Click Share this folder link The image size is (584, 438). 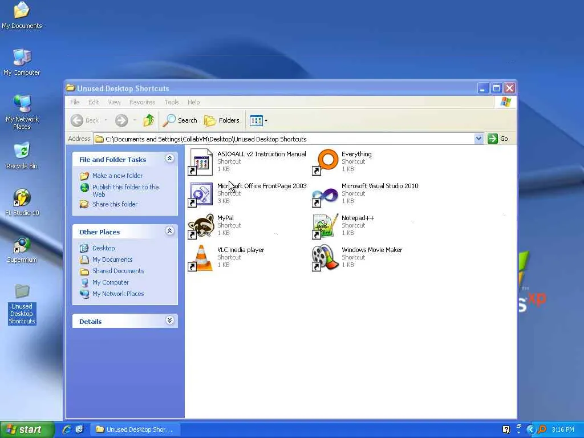[115, 204]
